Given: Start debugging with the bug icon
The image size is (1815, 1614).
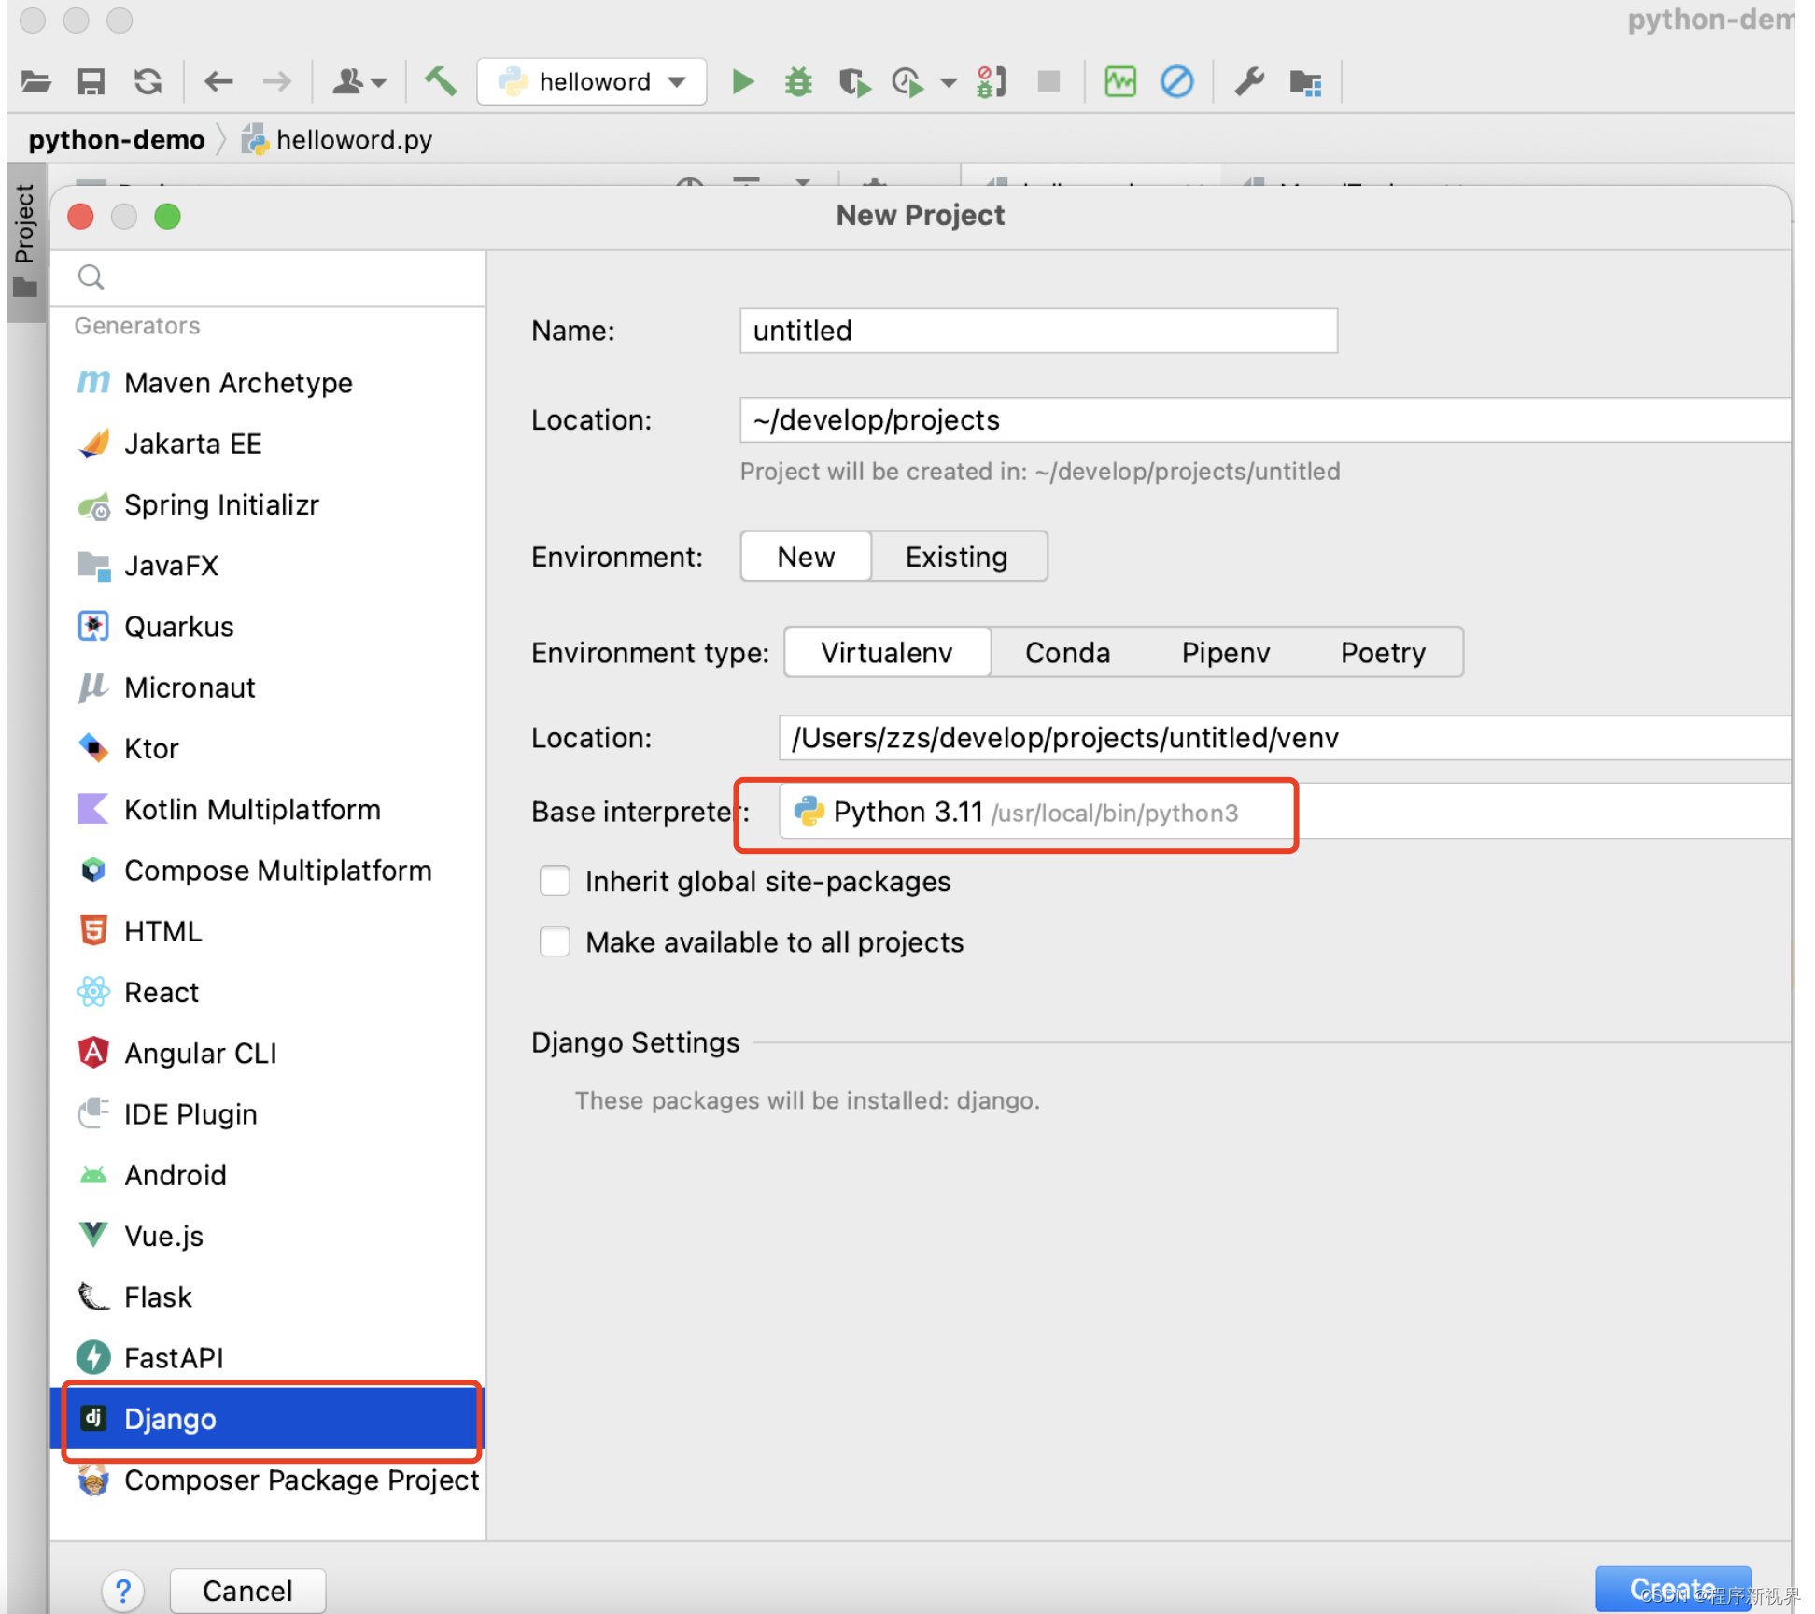Looking at the screenshot, I should [x=798, y=82].
